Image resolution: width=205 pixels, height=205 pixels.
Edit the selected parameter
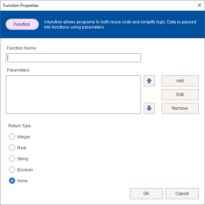pyautogui.click(x=180, y=95)
